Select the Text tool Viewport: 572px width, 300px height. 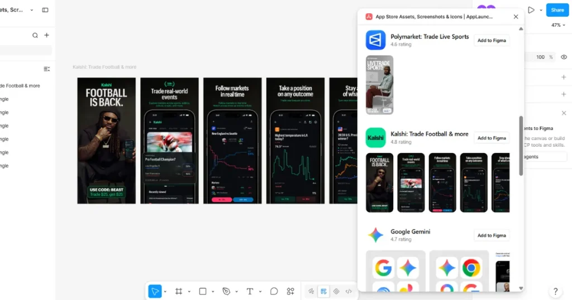click(250, 291)
